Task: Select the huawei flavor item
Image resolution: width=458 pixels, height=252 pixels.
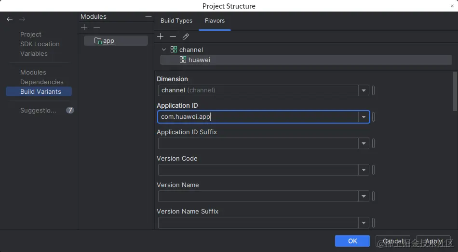Action: 199,60
